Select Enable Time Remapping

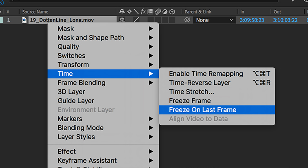click(206, 74)
